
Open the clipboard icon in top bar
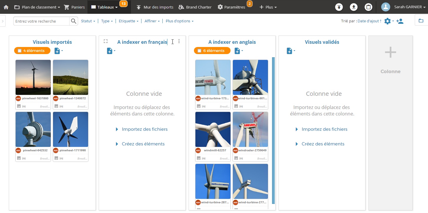[x=368, y=7]
